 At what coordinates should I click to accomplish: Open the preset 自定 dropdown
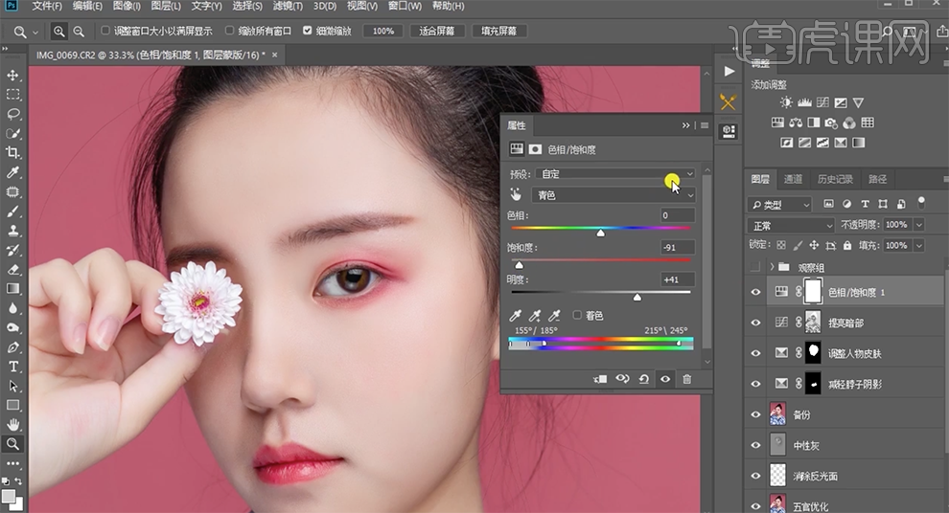pyautogui.click(x=616, y=174)
